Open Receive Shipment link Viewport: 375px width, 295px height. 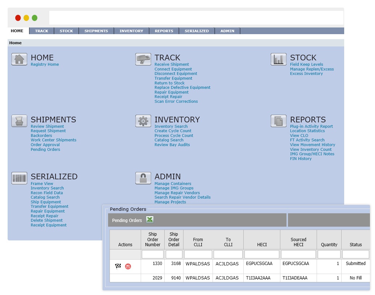[x=172, y=64]
